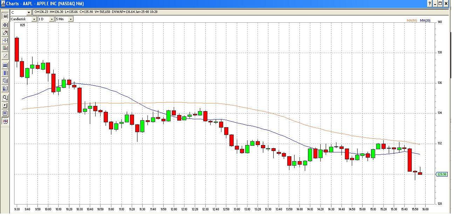The width and height of the screenshot is (454, 216).
Task: Click the 10:30 time axis label
Action: [x=80, y=209]
